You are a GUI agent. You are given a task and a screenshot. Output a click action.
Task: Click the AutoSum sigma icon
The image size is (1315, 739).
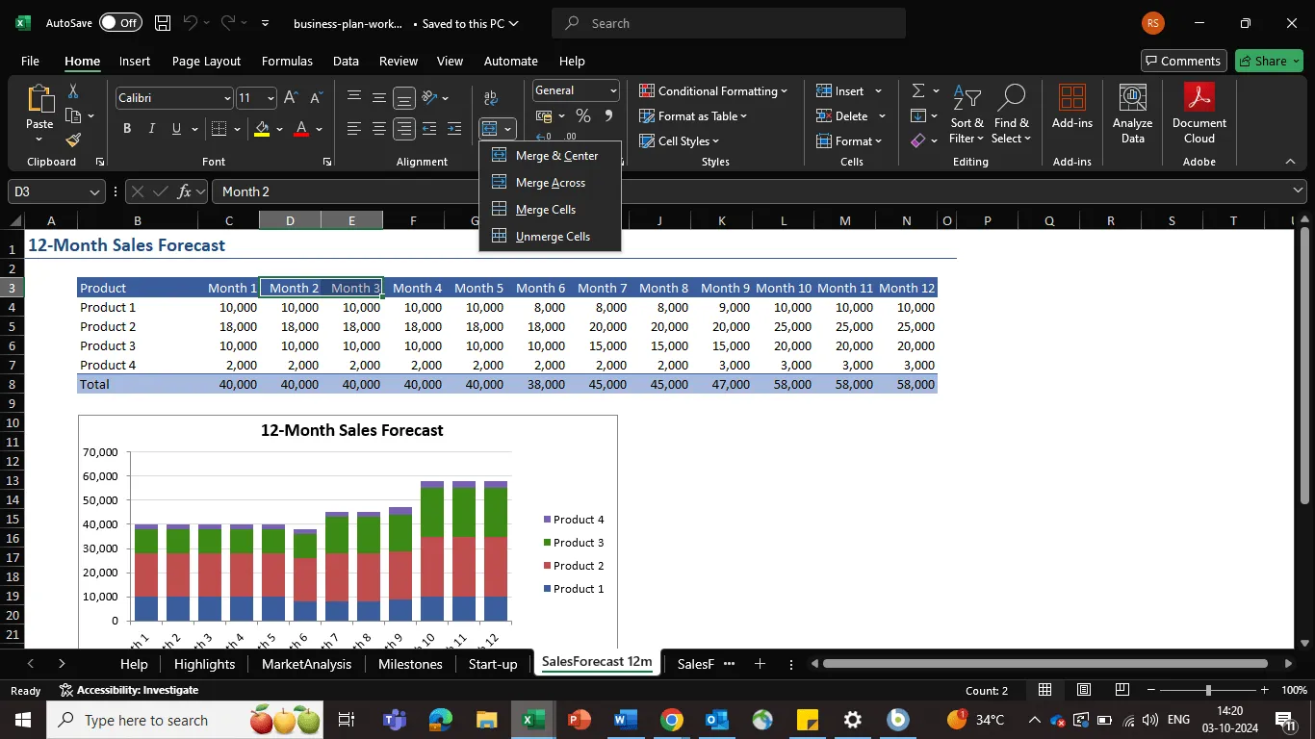pos(917,91)
